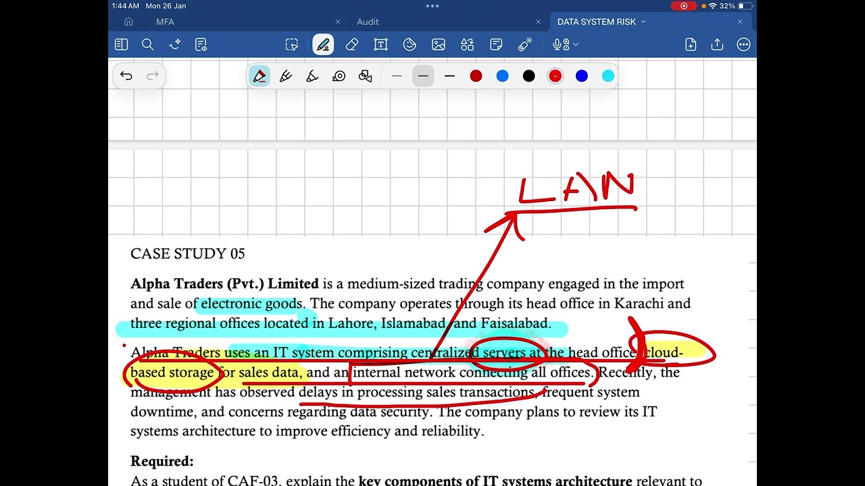Select the Text box tool

click(x=380, y=45)
